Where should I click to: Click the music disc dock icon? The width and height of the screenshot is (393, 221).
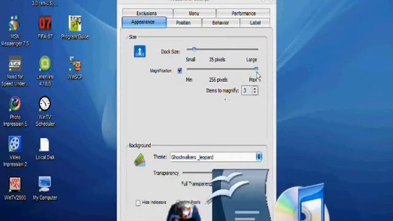point(302,203)
